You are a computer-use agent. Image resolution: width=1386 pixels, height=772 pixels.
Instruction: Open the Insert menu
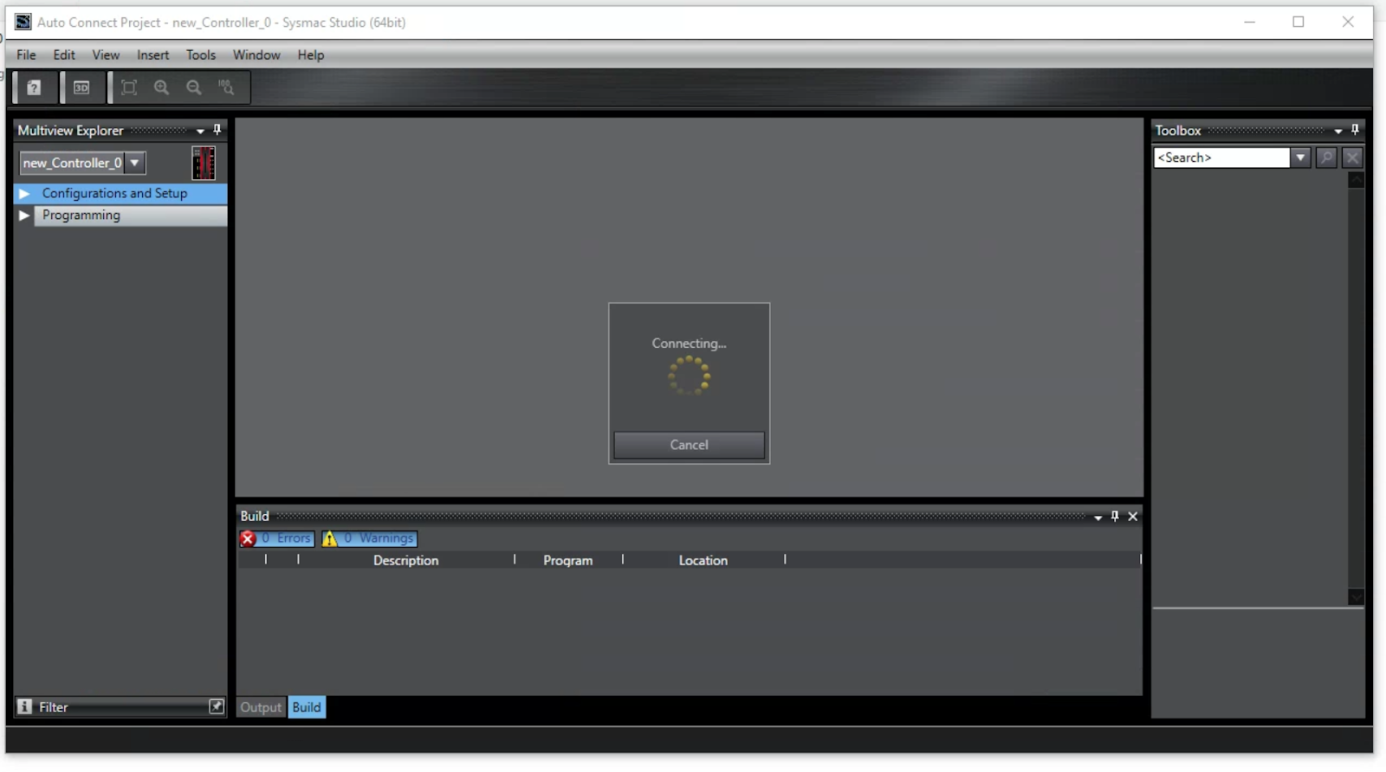152,55
